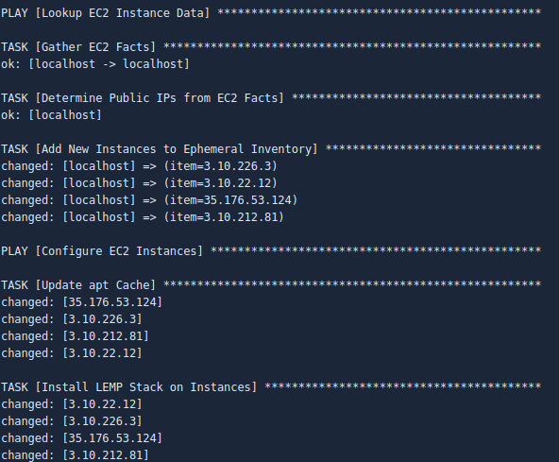Click TASK Install LEMP Stack on Instances header
Screen dimensions: 559x462
click(x=271, y=387)
